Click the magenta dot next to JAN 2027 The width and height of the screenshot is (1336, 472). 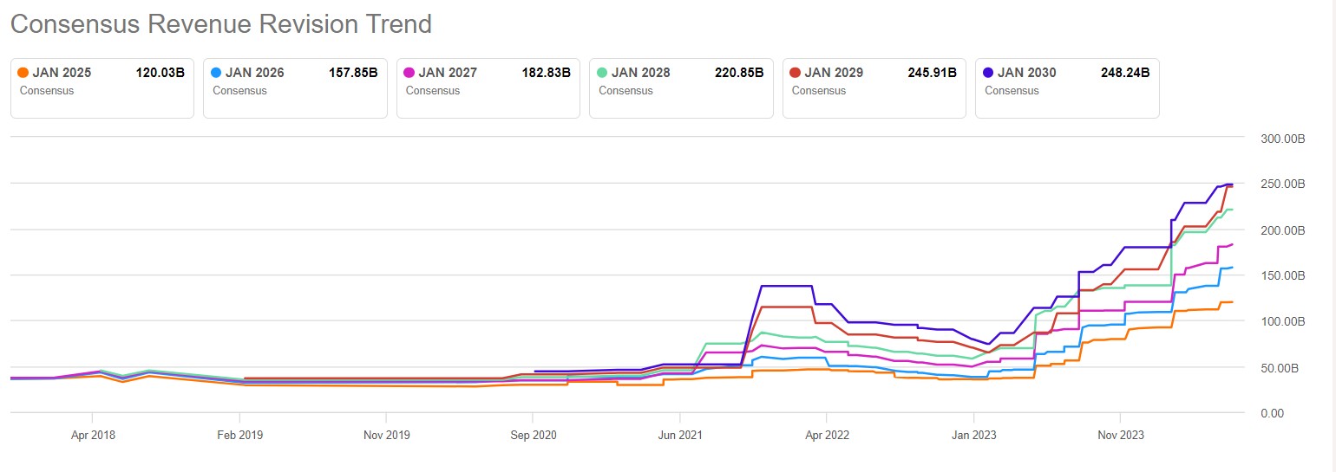[409, 73]
